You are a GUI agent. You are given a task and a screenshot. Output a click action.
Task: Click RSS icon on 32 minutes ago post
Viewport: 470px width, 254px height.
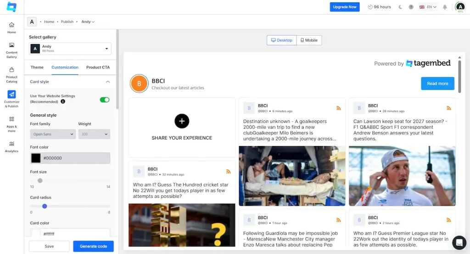tap(229, 171)
